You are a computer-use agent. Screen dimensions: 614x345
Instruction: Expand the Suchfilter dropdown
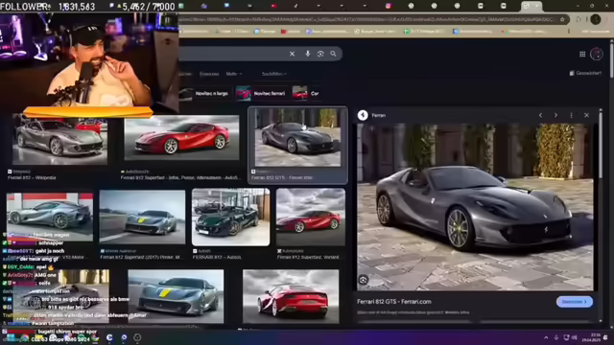coord(274,74)
